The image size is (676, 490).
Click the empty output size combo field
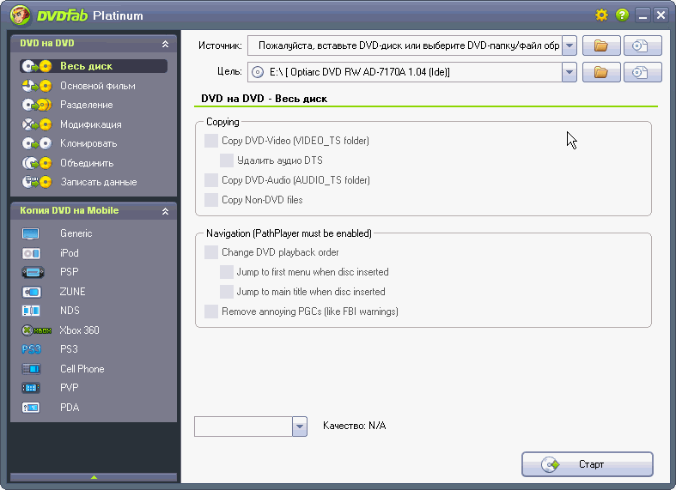pyautogui.click(x=244, y=426)
